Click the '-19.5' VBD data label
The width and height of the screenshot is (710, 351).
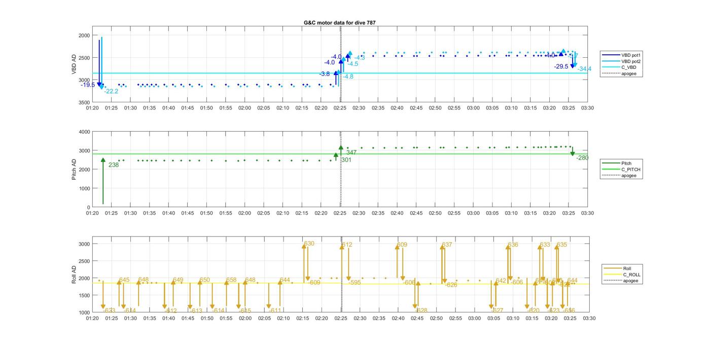88,85
